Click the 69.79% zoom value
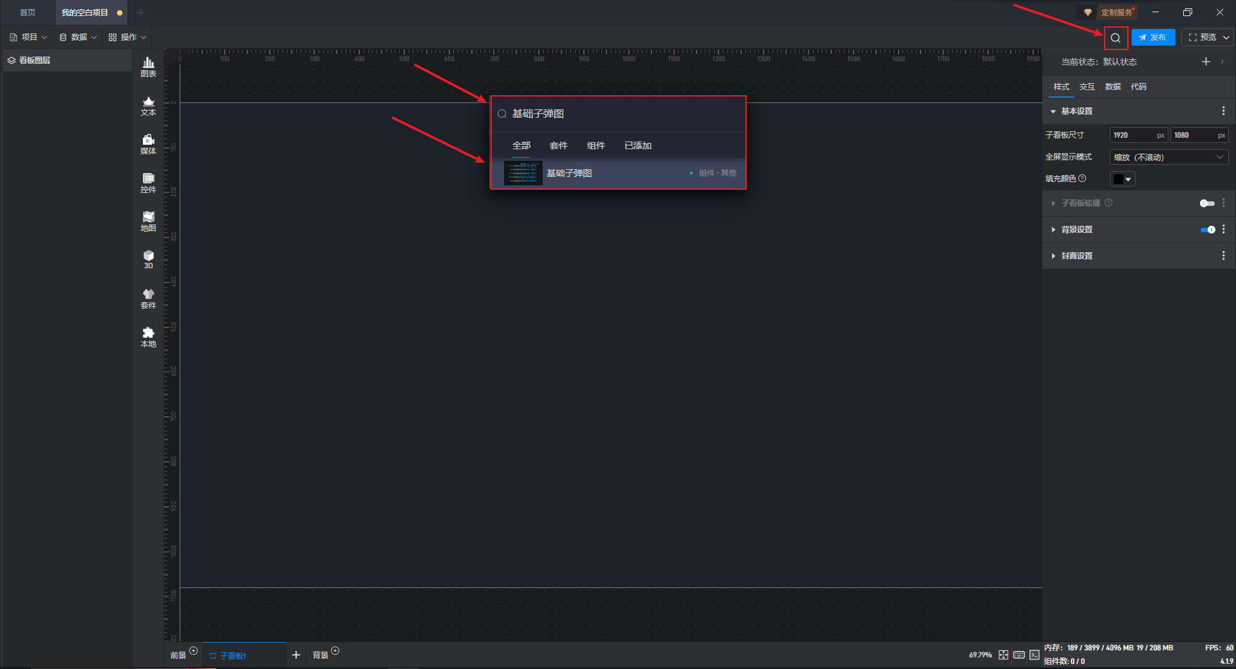 click(980, 655)
